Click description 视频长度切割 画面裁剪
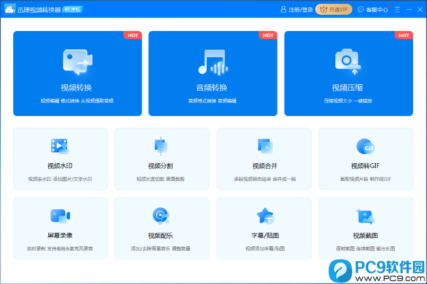Screen dimensions: 427x284 [161, 179]
